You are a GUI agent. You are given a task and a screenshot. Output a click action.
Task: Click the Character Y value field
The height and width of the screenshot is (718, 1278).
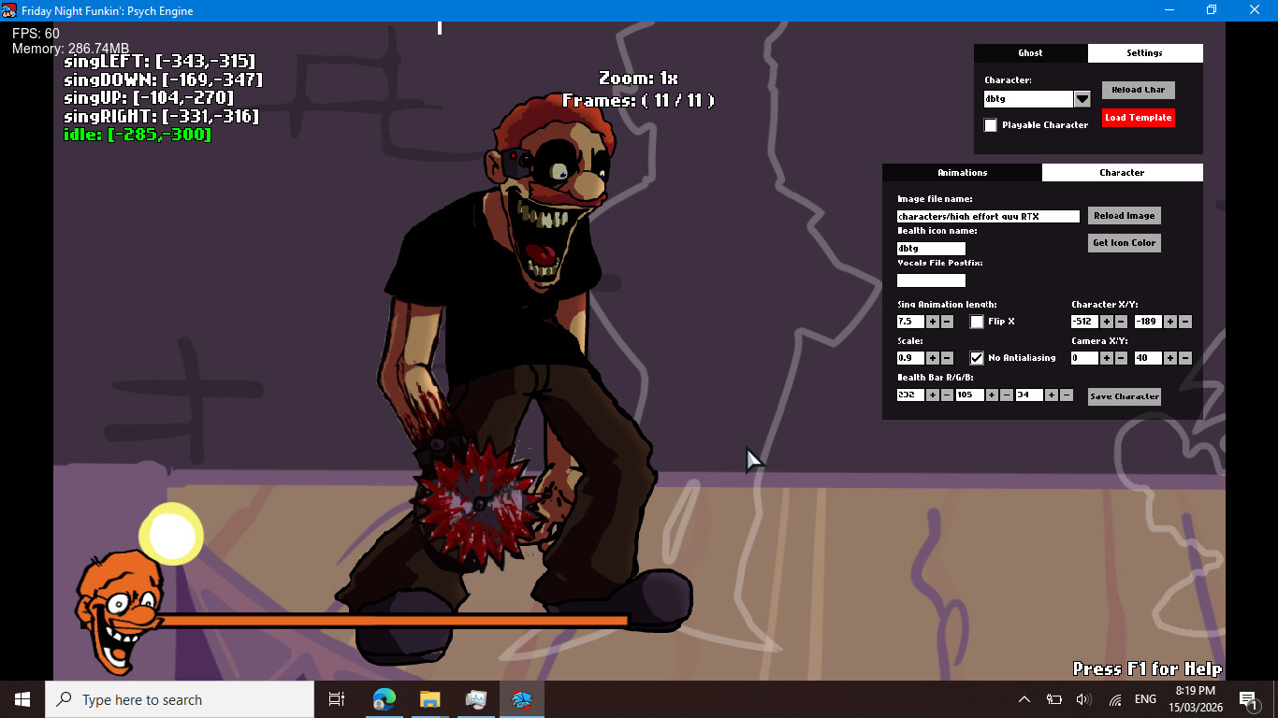(1149, 322)
